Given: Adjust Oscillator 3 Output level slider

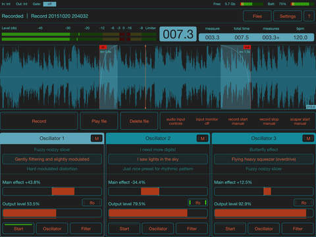Looking at the screenshot, I should click(x=264, y=213).
